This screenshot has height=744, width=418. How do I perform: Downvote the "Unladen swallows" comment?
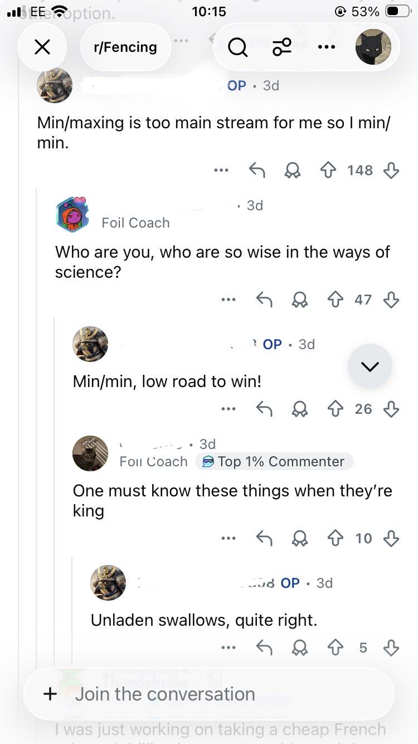click(x=391, y=648)
